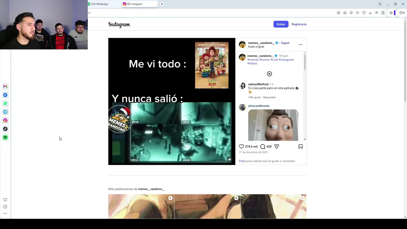Image resolution: width=407 pixels, height=229 pixels.
Task: Click the browser address bar
Action: [210, 13]
